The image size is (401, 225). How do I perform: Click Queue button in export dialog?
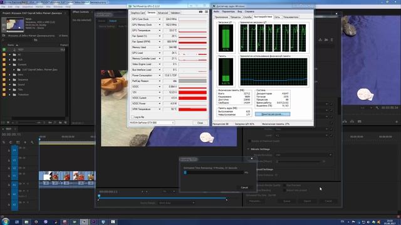[287, 201]
